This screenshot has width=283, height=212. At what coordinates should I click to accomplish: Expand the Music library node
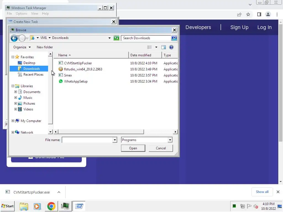click(16, 97)
